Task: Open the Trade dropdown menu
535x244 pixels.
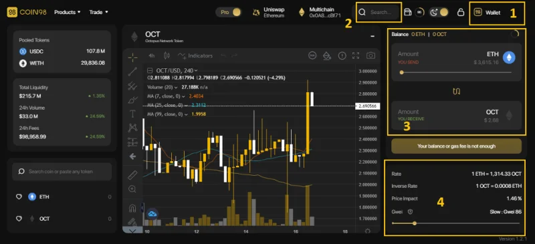Action: pyautogui.click(x=98, y=12)
